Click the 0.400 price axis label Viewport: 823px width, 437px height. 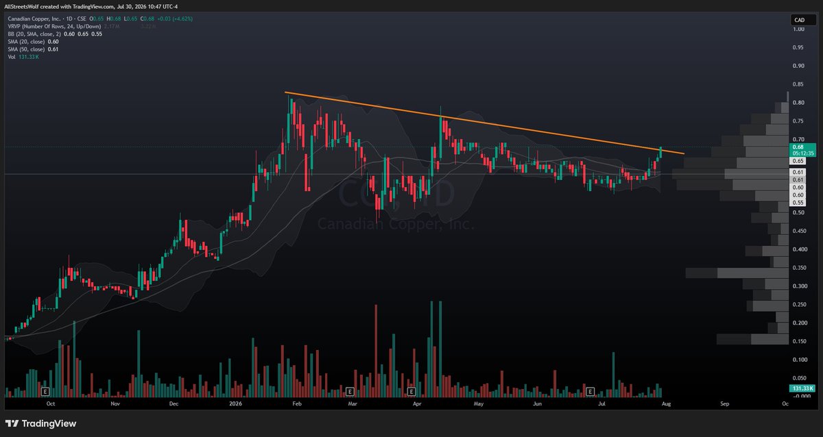coord(799,249)
